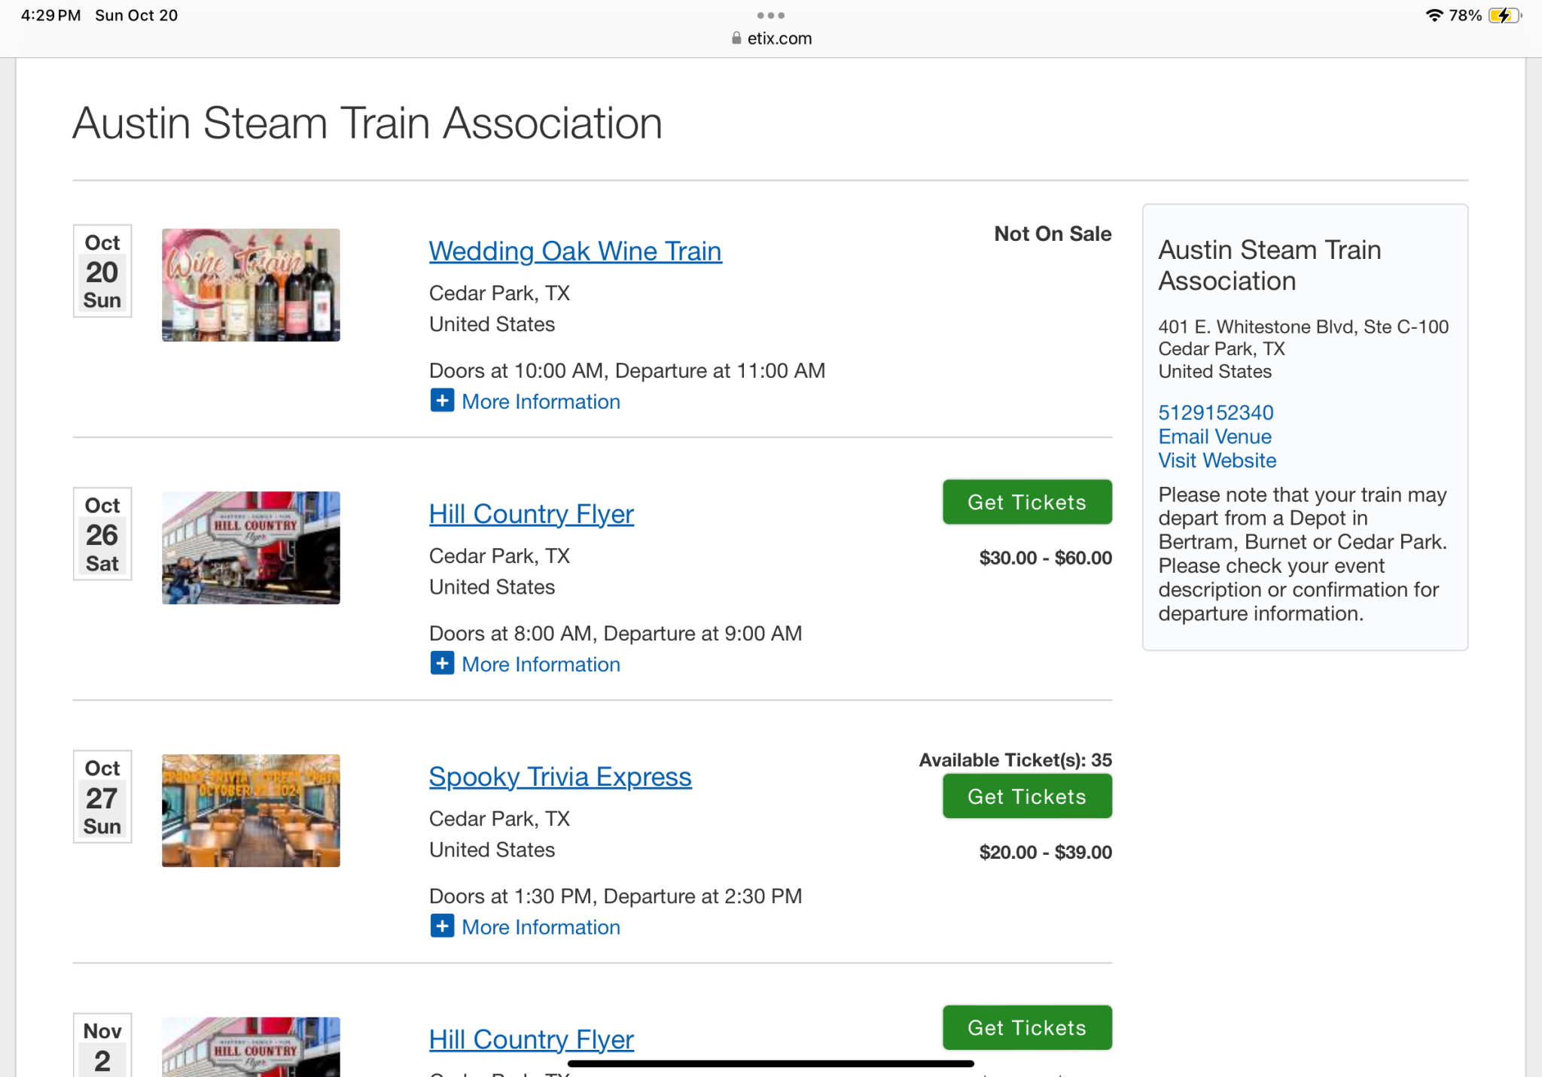
Task: Select the Not On Sale status text
Action: (x=1053, y=233)
